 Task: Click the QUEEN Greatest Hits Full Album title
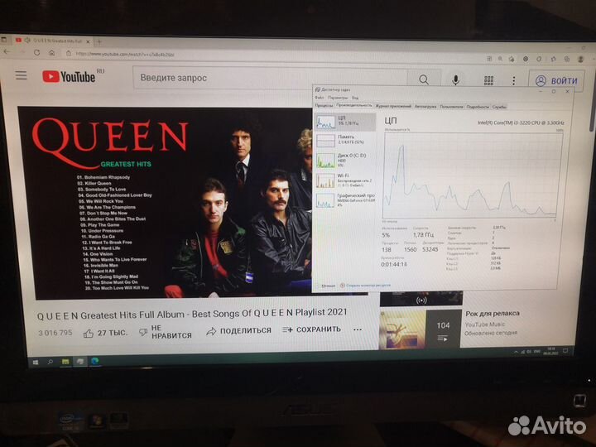tap(192, 315)
